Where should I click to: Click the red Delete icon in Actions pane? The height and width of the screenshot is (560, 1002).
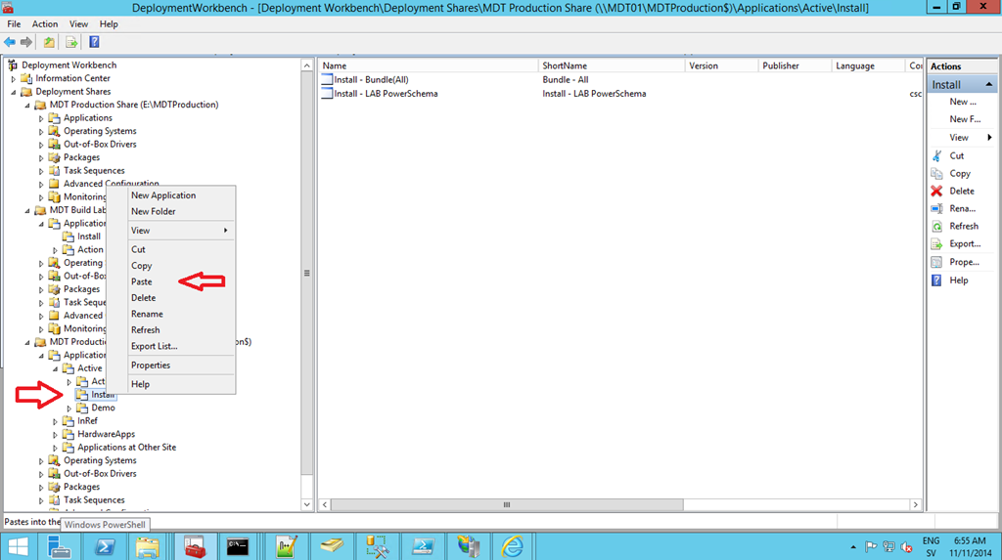[x=937, y=192]
